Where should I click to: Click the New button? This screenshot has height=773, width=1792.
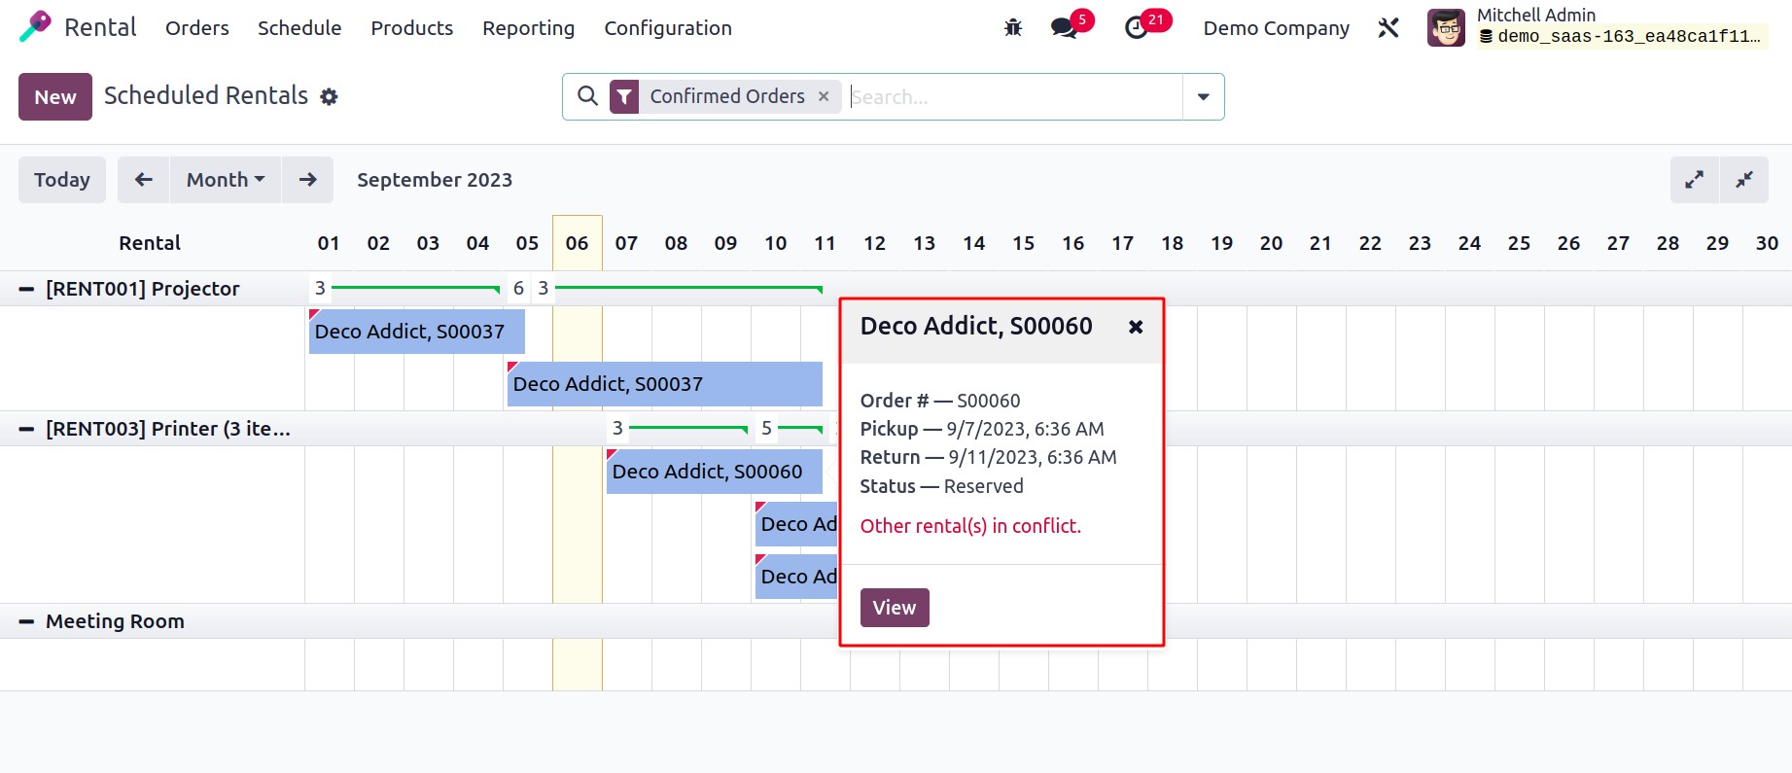(55, 97)
